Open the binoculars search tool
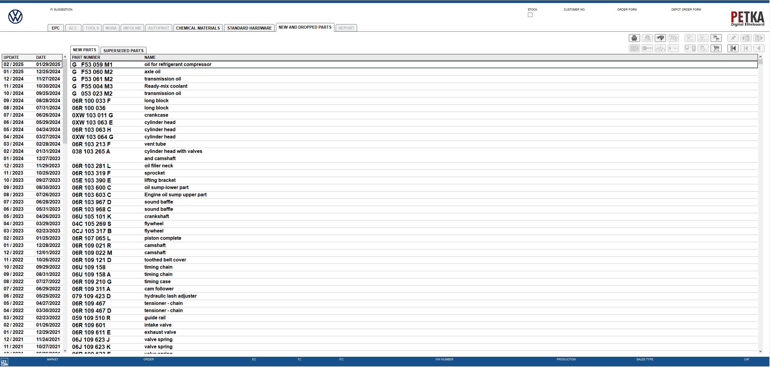This screenshot has width=770, height=367. click(x=660, y=38)
